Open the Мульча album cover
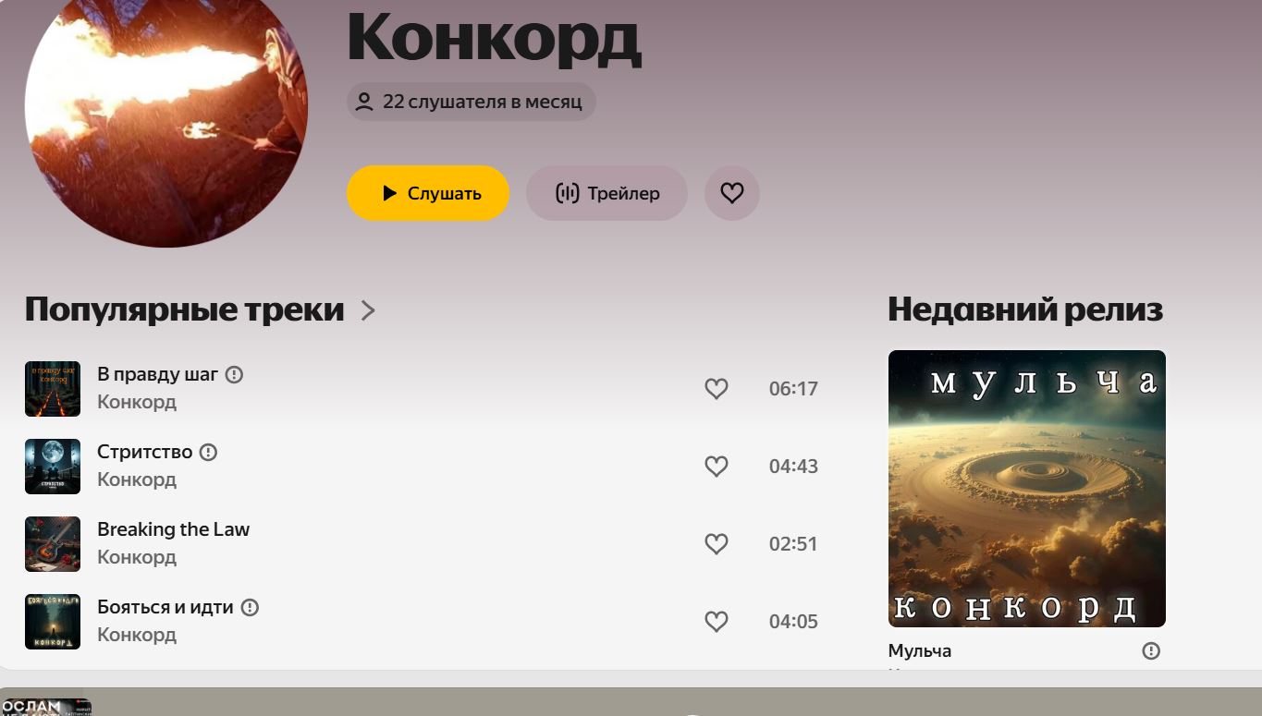The height and width of the screenshot is (716, 1262). pyautogui.click(x=1027, y=489)
